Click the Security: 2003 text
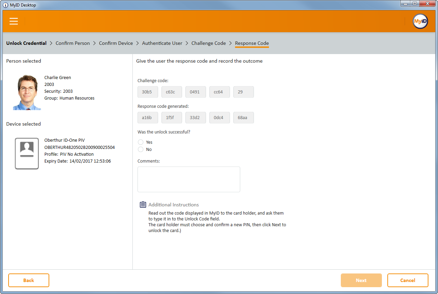 [59, 91]
